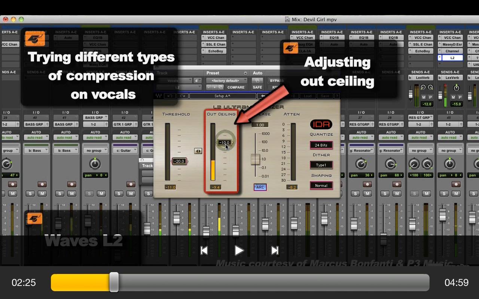
Task: Open the CLA-3A insert slot
Action: tap(305, 51)
